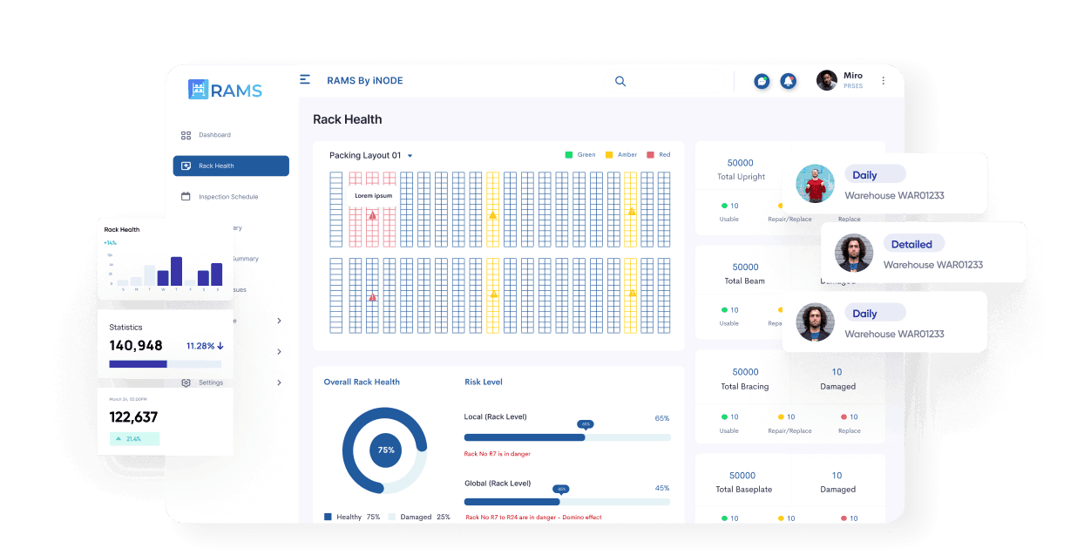Screen dimensions: 1084x555
Task: Open the notifications bell icon
Action: (788, 81)
